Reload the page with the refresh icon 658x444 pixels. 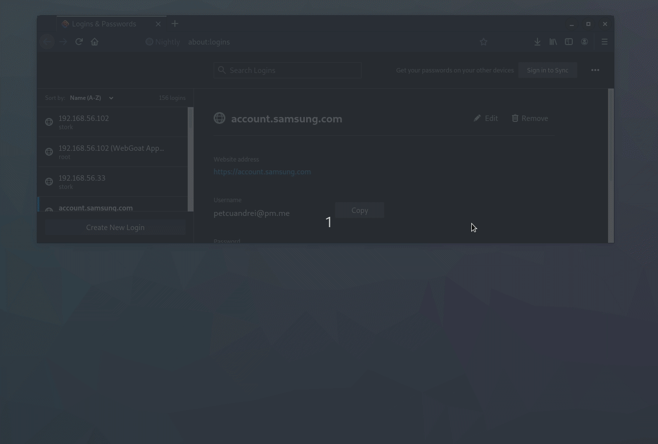(79, 42)
